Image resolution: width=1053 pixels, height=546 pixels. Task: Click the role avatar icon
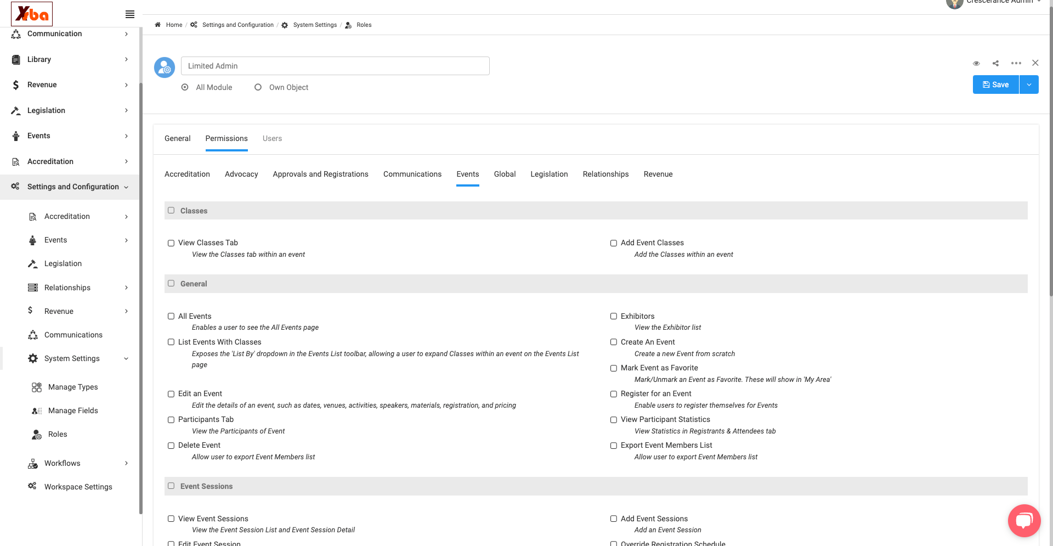coord(165,67)
